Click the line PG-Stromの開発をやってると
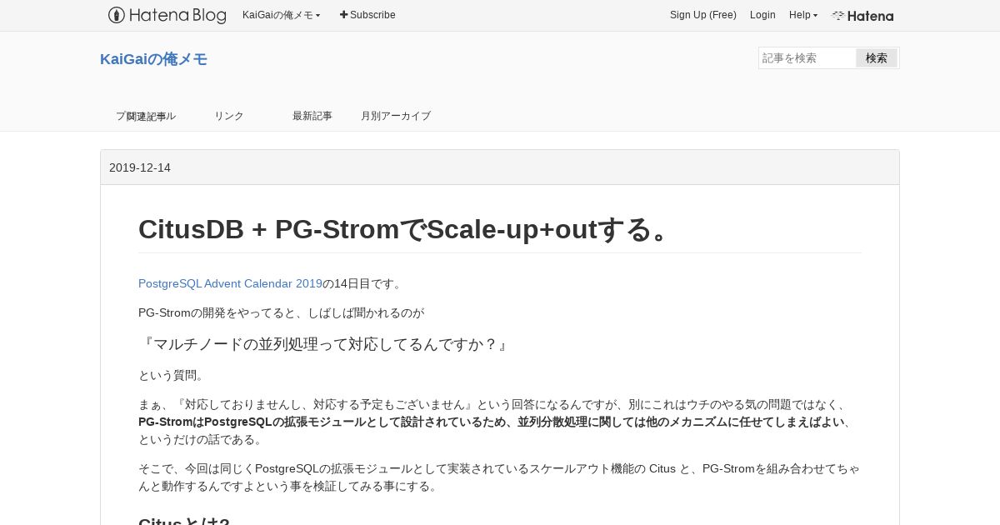This screenshot has height=525, width=1000. [x=282, y=313]
